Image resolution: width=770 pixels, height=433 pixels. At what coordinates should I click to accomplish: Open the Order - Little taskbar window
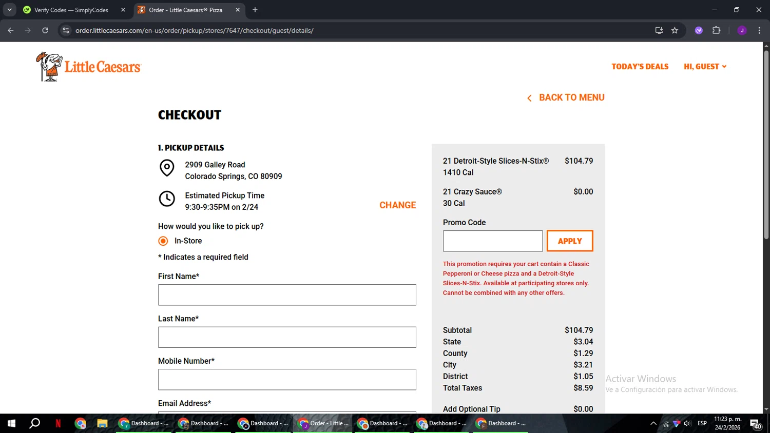323,423
